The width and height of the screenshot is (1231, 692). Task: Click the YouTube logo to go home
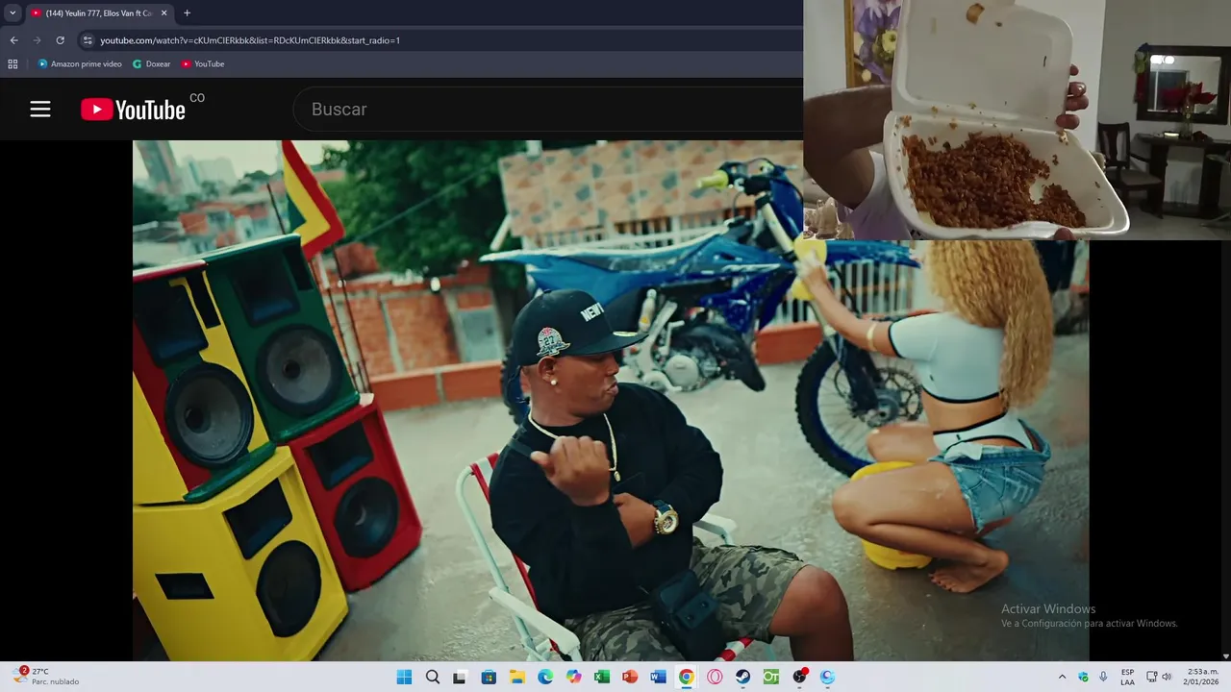point(133,110)
